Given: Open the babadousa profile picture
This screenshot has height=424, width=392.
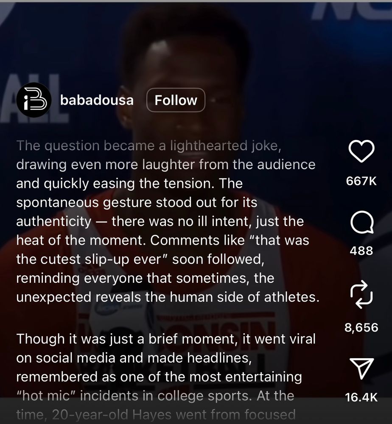Looking at the screenshot, I should (x=34, y=100).
